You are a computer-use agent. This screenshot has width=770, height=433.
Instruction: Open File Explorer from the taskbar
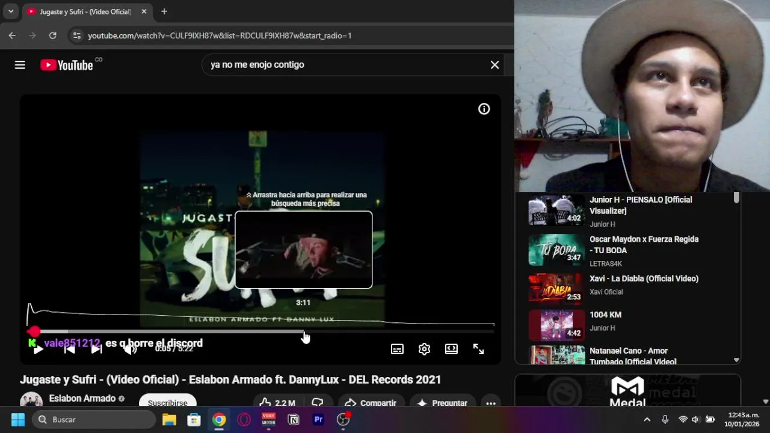(169, 420)
